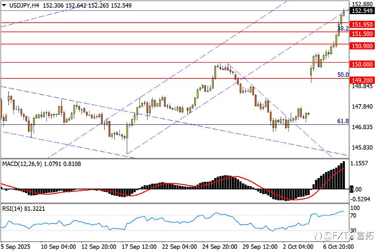
Task: Click the 17 Sep 12:00 time label
Action: pyautogui.click(x=139, y=247)
